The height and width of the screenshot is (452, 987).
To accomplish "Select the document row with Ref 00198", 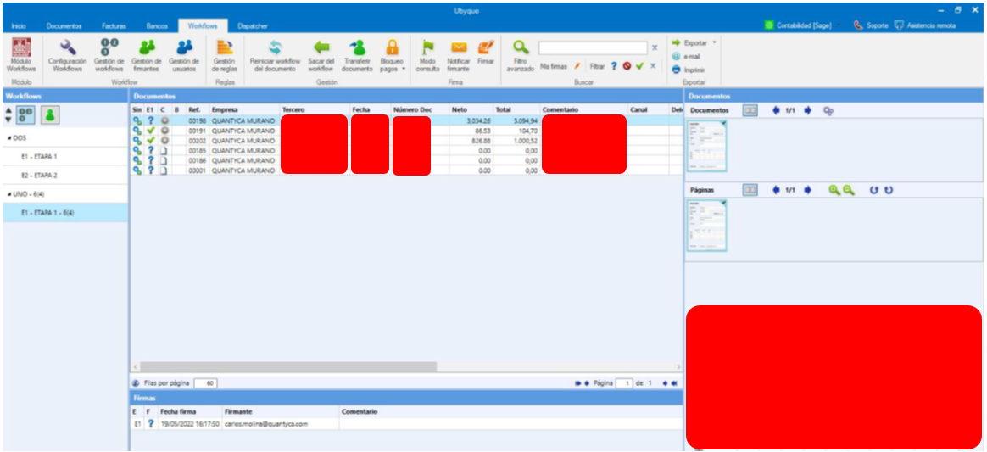I will click(x=406, y=120).
